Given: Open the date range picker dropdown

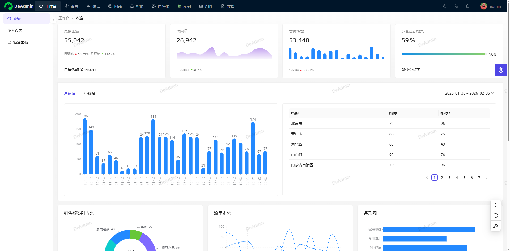Looking at the screenshot, I should coord(469,93).
